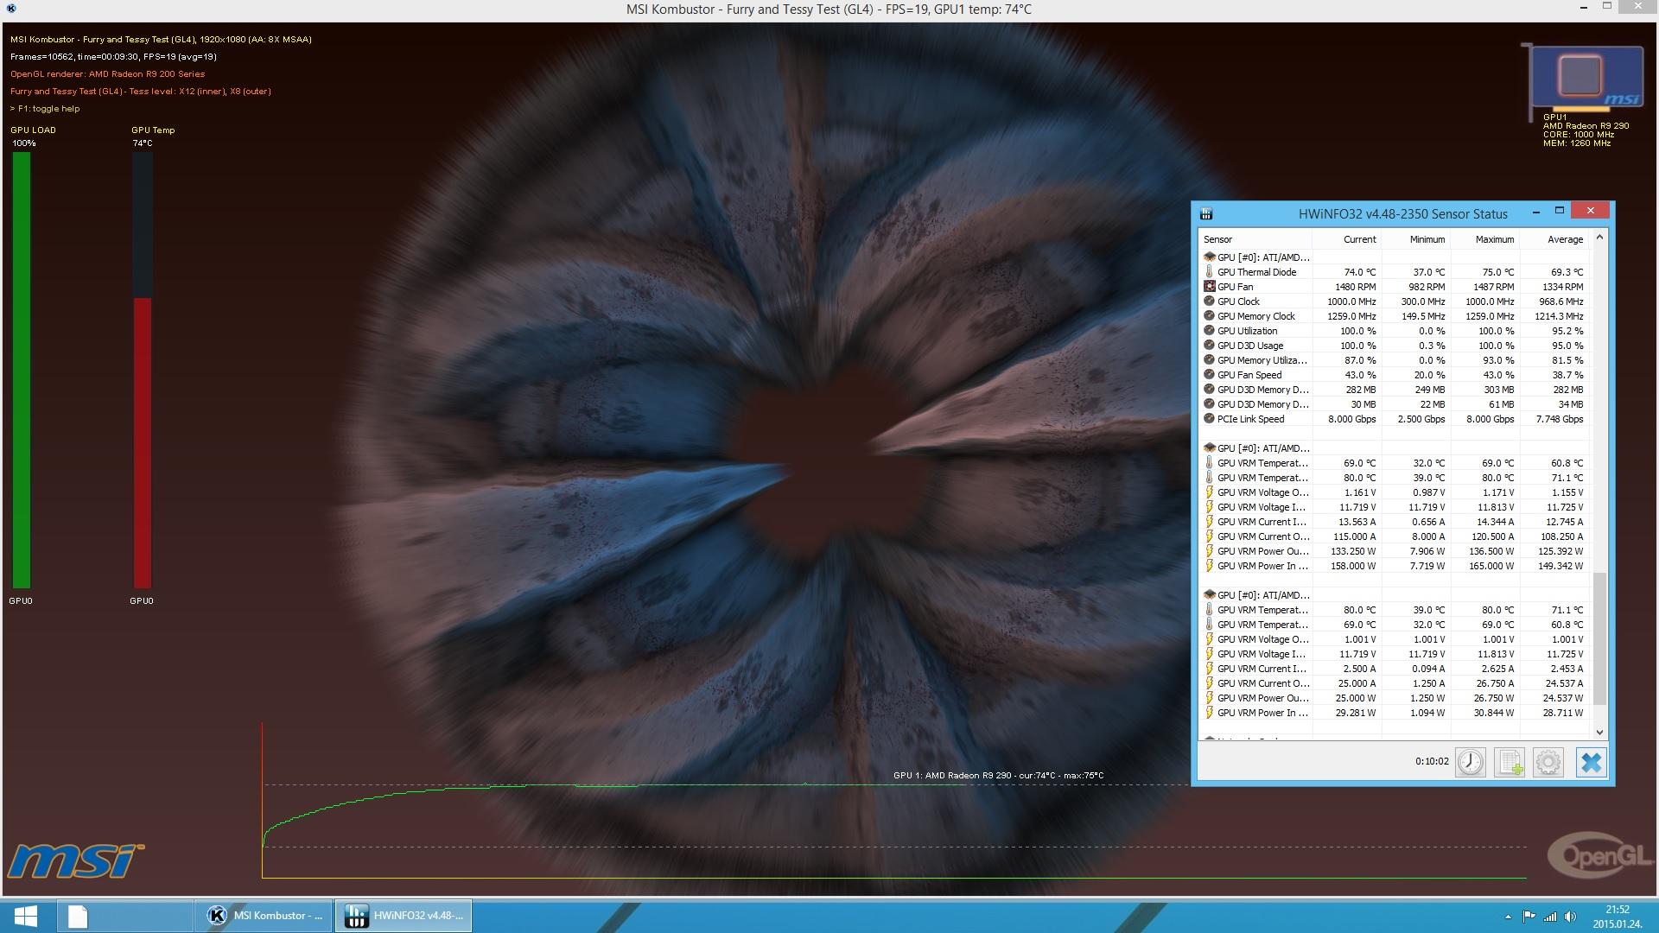This screenshot has width=1659, height=933.
Task: Select GPU VRM Current row showing 2.500 A
Action: (1395, 668)
